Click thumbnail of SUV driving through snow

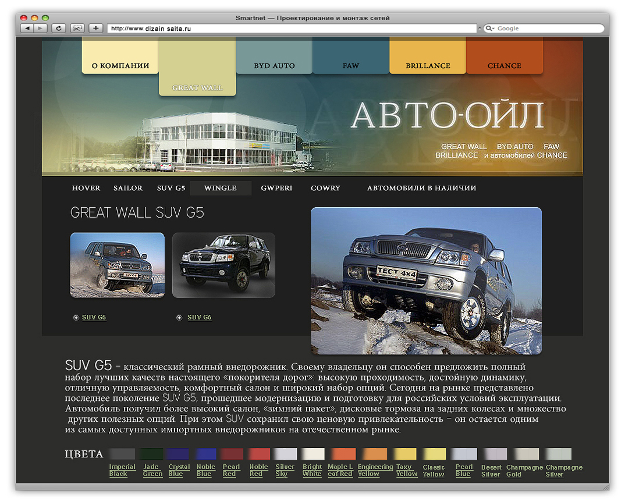click(x=117, y=265)
